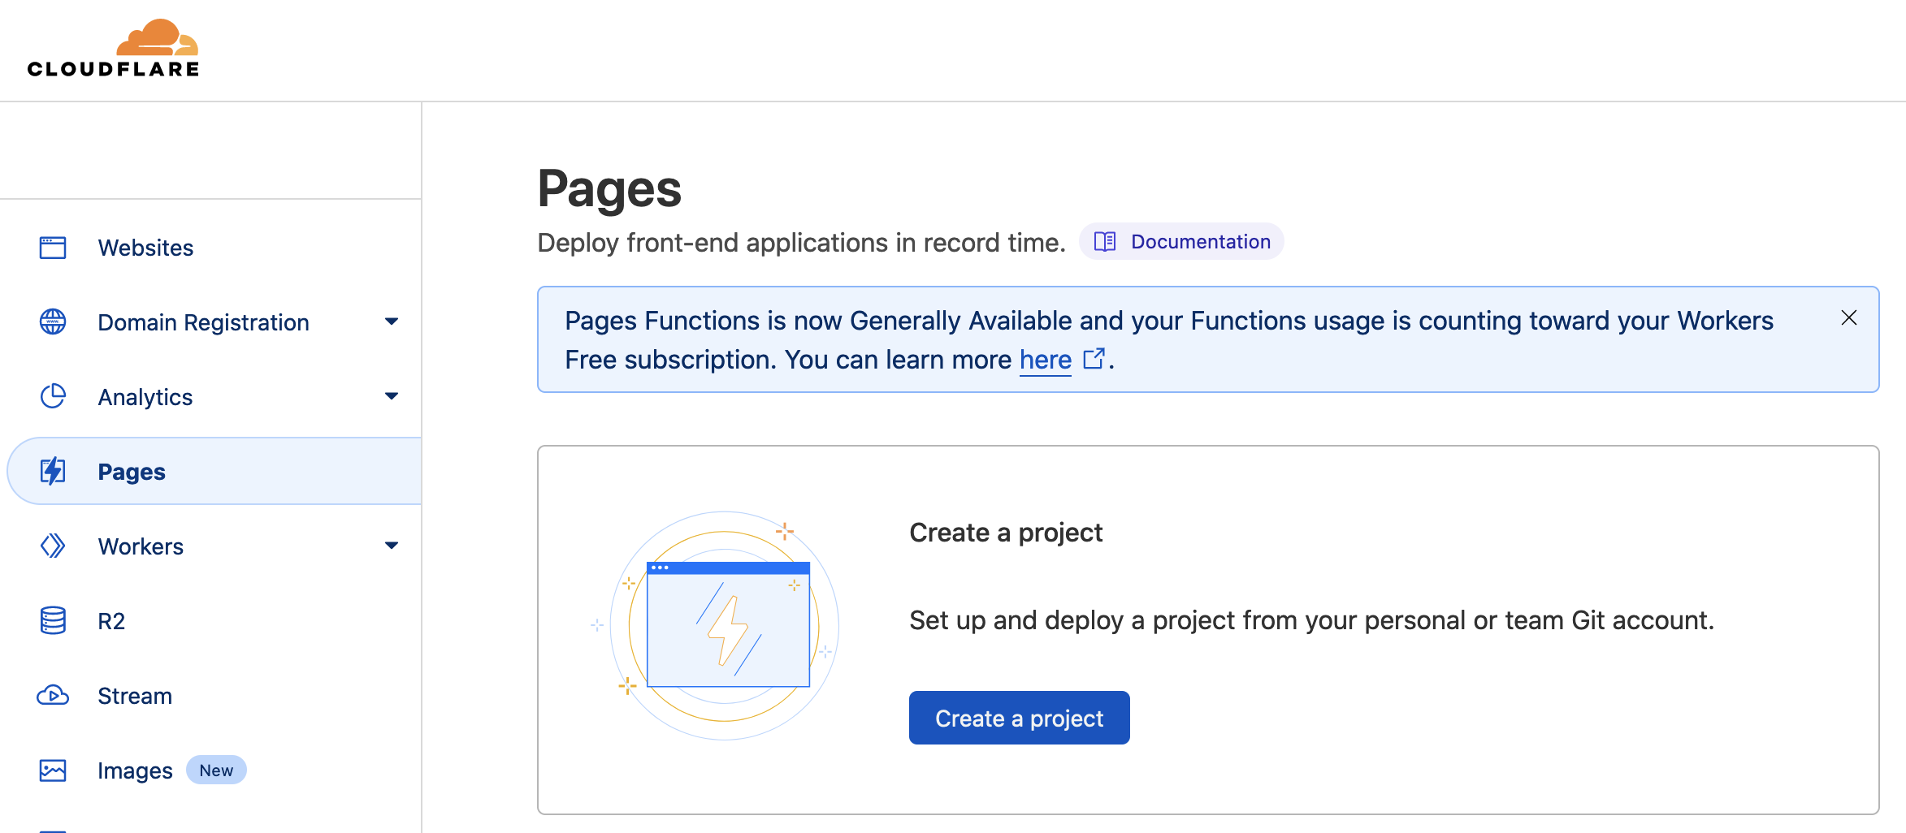Screen dimensions: 1906x833
Task: Click 'Deploy front-end applications in record time.' text
Action: 801,243
